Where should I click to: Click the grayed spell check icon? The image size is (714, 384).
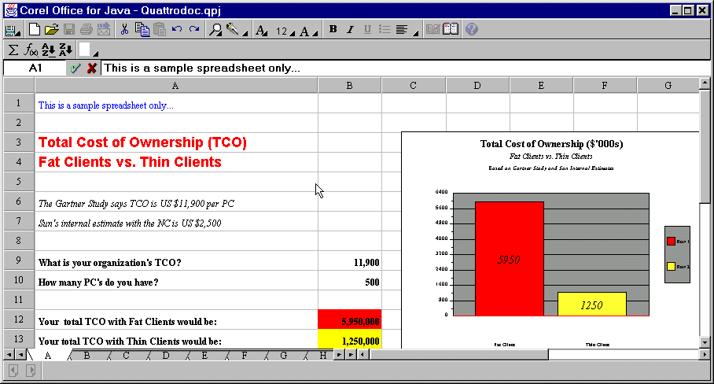coord(432,30)
